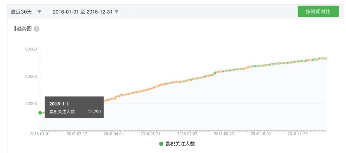Open the 趋势图 help question mark icon
This screenshot has width=346, height=153.
[37, 29]
